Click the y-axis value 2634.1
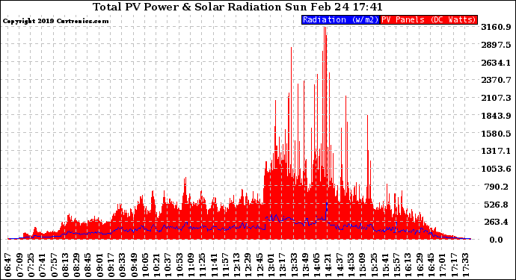Screen dimensions: 516x280 (x=496, y=63)
